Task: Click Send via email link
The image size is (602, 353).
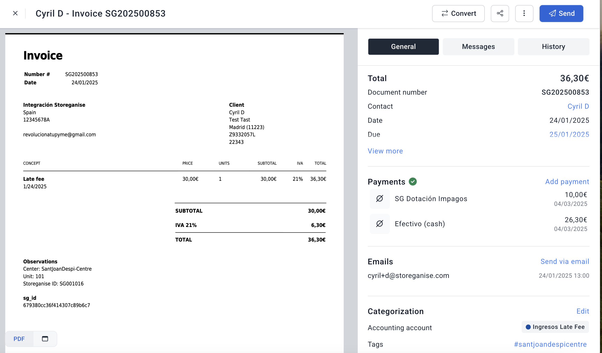Action: tap(565, 261)
